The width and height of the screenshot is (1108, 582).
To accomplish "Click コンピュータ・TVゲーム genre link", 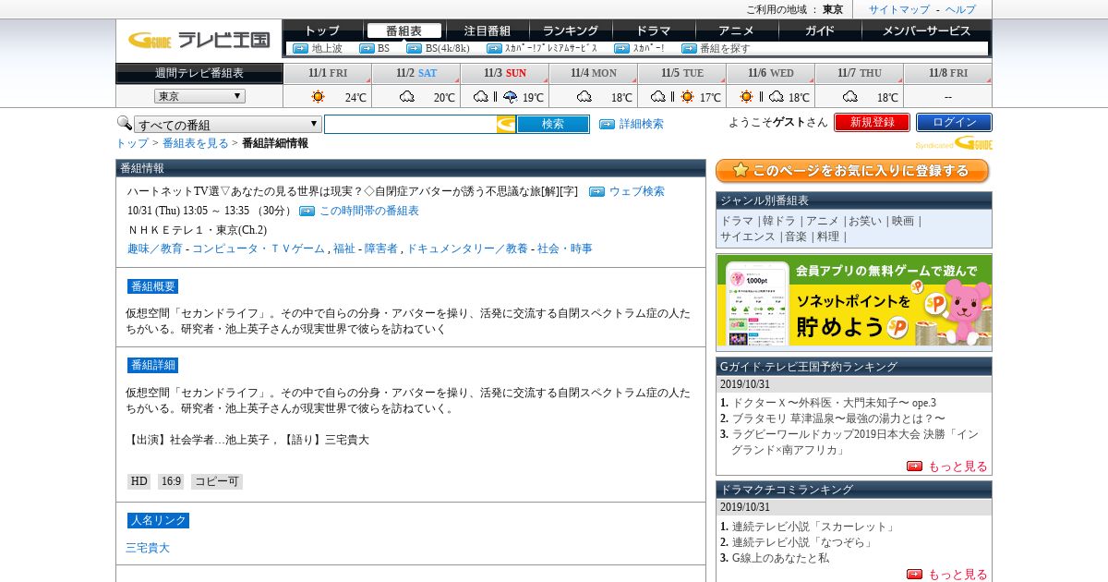I will coord(258,249).
